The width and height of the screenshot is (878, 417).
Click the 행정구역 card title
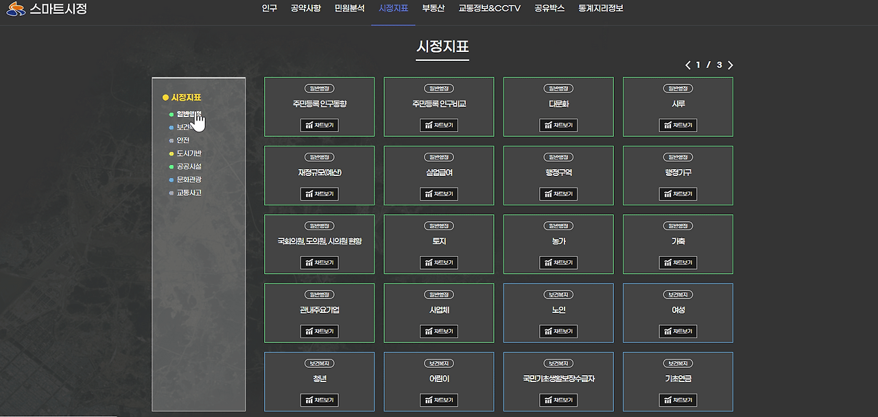click(x=558, y=173)
